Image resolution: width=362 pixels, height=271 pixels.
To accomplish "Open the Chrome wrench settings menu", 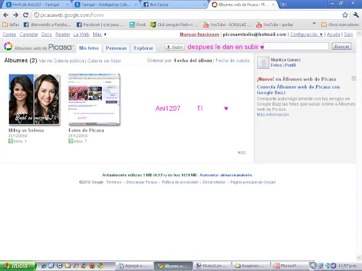I will [x=355, y=15].
